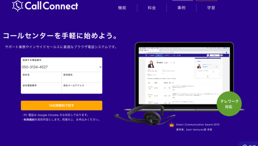Open the 料金 menu item

tap(152, 8)
